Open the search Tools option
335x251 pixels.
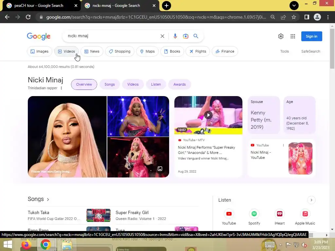[284, 51]
